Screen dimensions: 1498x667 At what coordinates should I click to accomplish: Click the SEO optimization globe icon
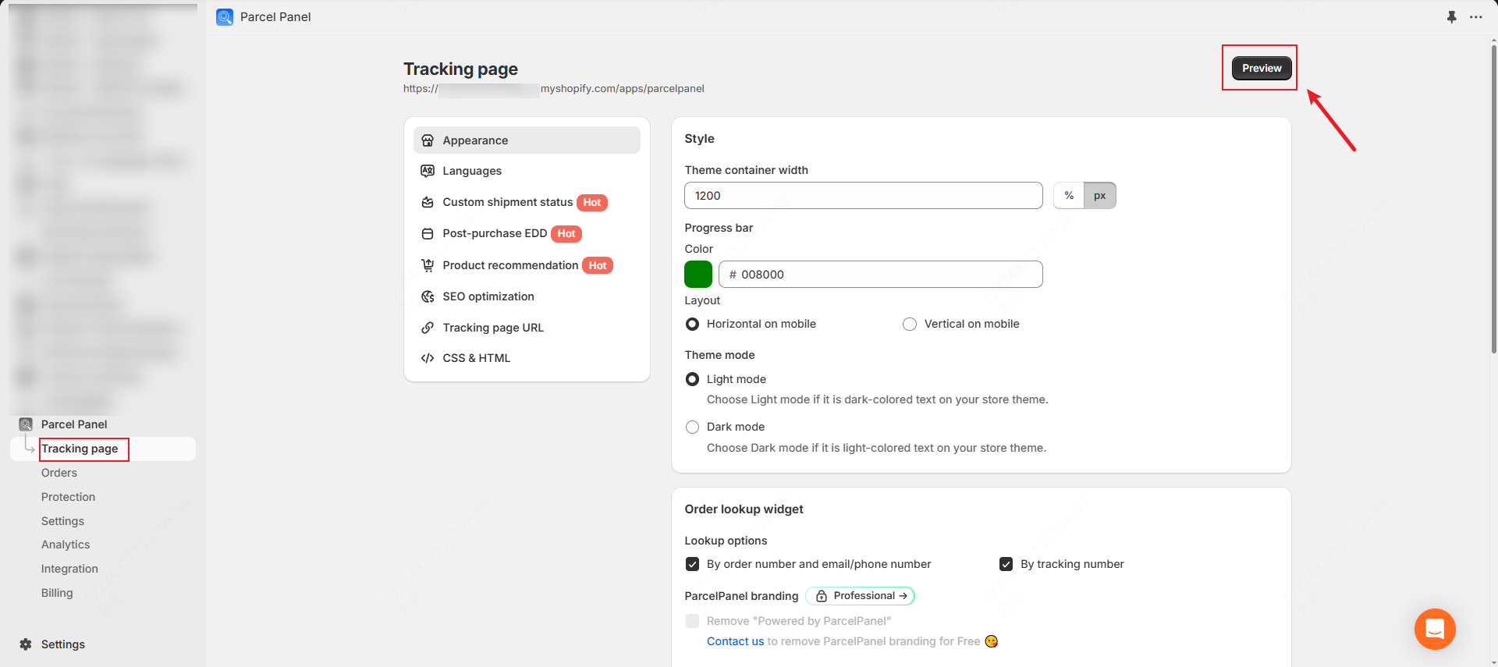point(428,296)
